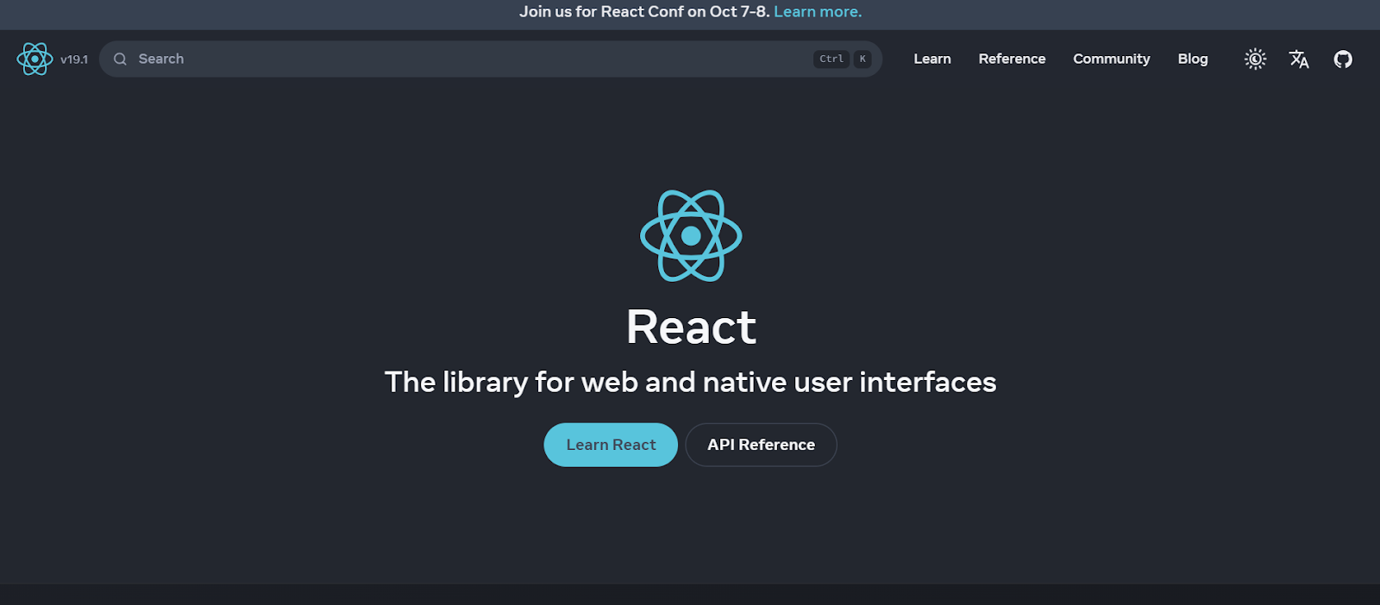
Task: Click the K shortcut key badge
Action: (x=862, y=59)
